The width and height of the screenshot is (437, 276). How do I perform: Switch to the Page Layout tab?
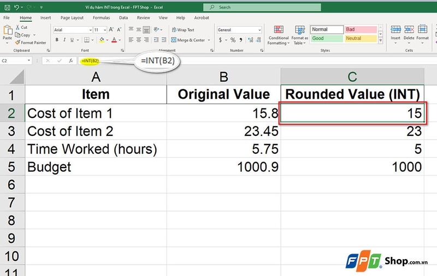[x=72, y=17]
